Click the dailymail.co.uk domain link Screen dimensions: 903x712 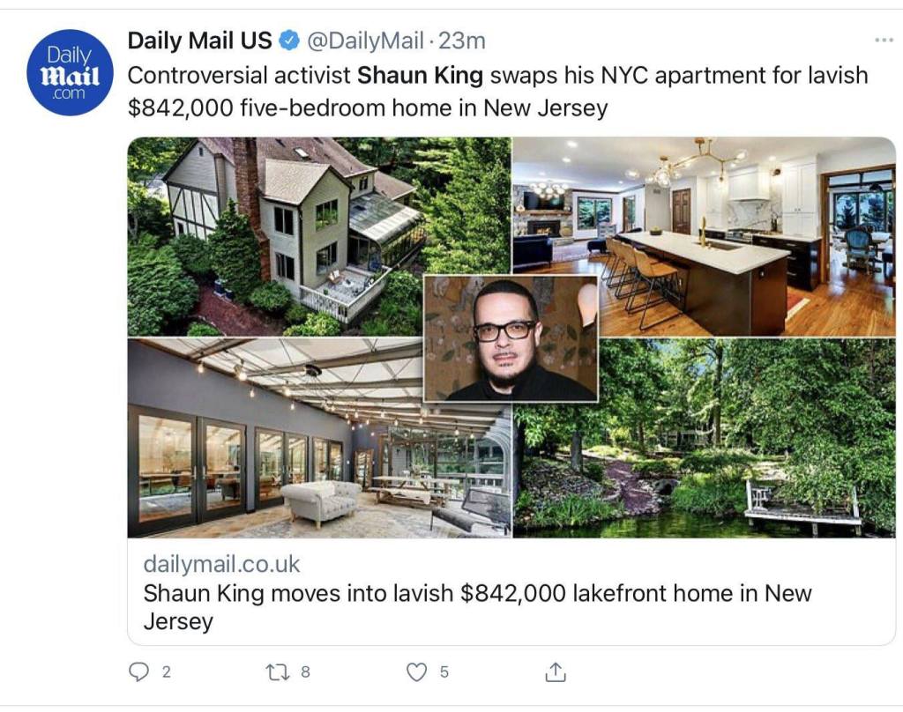coord(222,564)
